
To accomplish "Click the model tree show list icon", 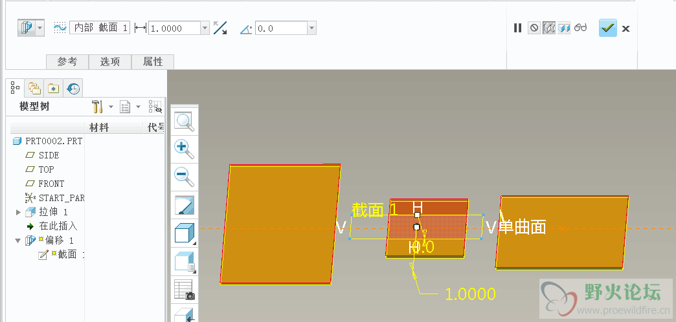I will pos(125,106).
